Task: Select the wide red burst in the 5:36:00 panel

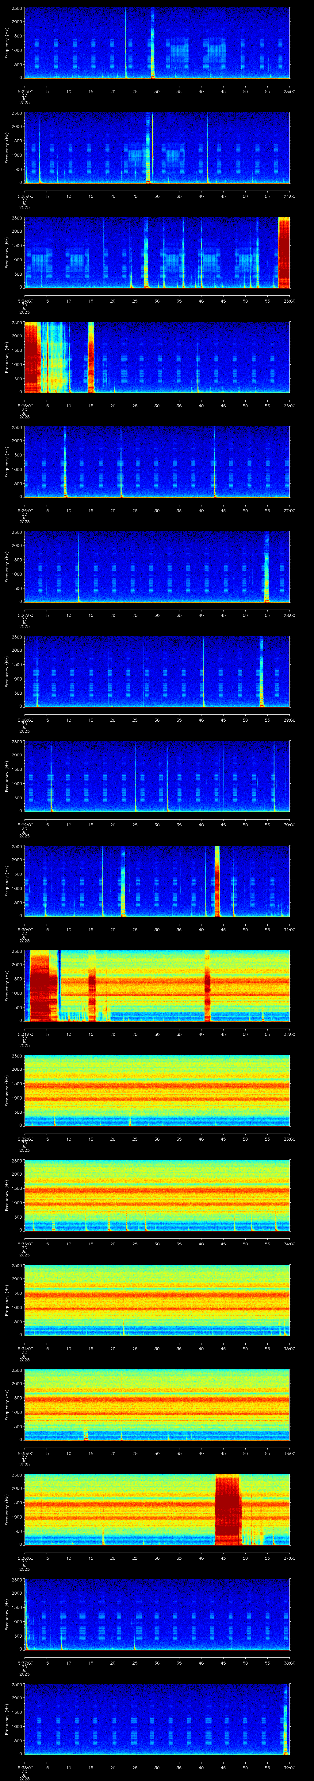Action: 228,1509
